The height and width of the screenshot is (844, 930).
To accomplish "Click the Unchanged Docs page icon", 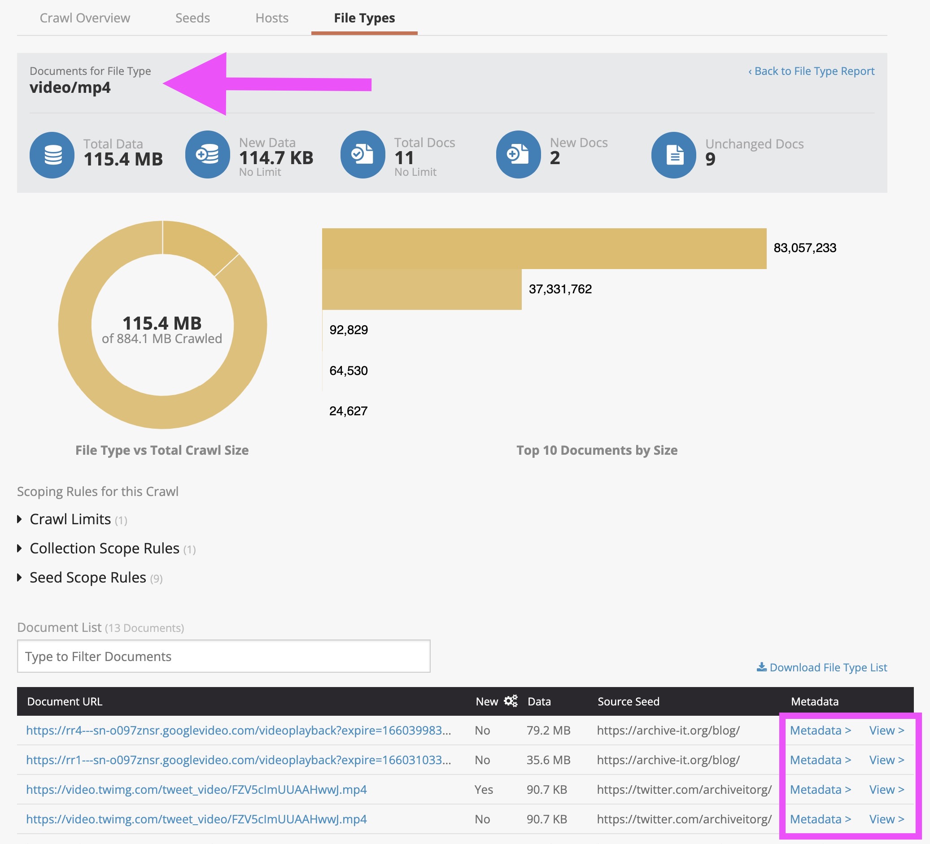I will click(x=673, y=155).
